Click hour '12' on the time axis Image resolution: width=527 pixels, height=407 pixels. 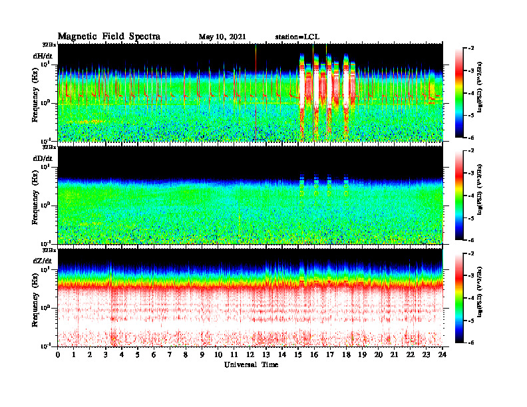(250, 354)
